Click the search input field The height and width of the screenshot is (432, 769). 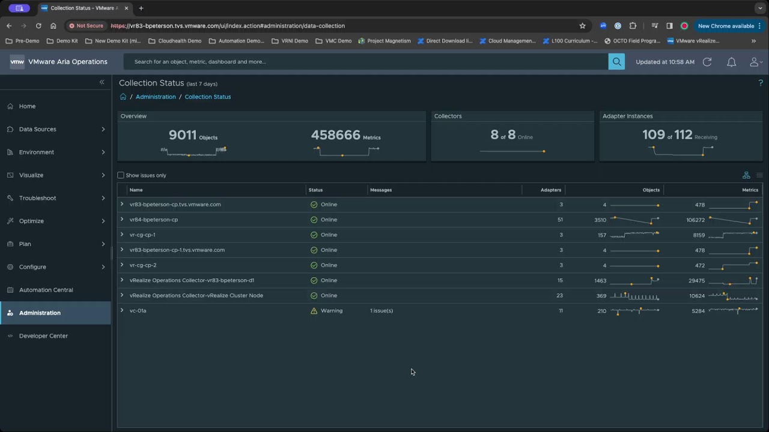point(366,62)
